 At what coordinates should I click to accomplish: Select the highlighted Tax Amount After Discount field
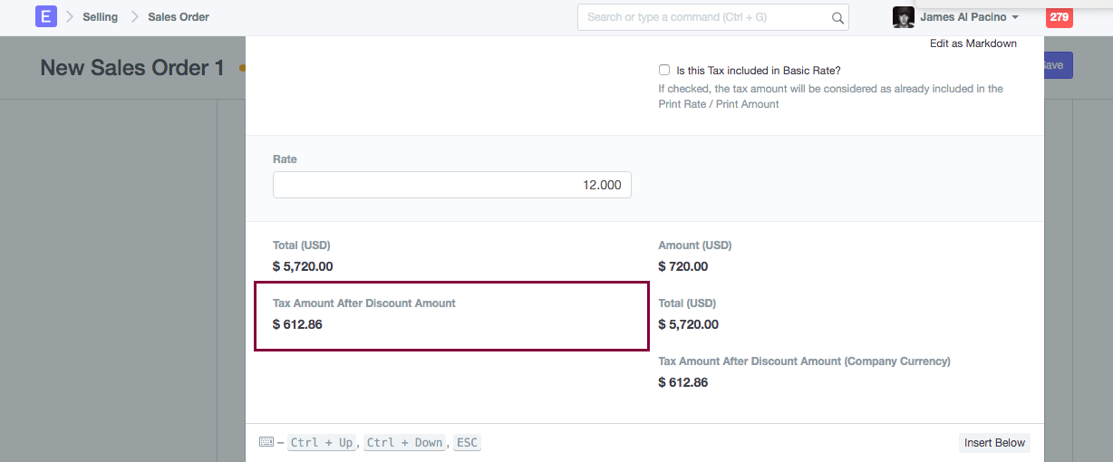451,315
